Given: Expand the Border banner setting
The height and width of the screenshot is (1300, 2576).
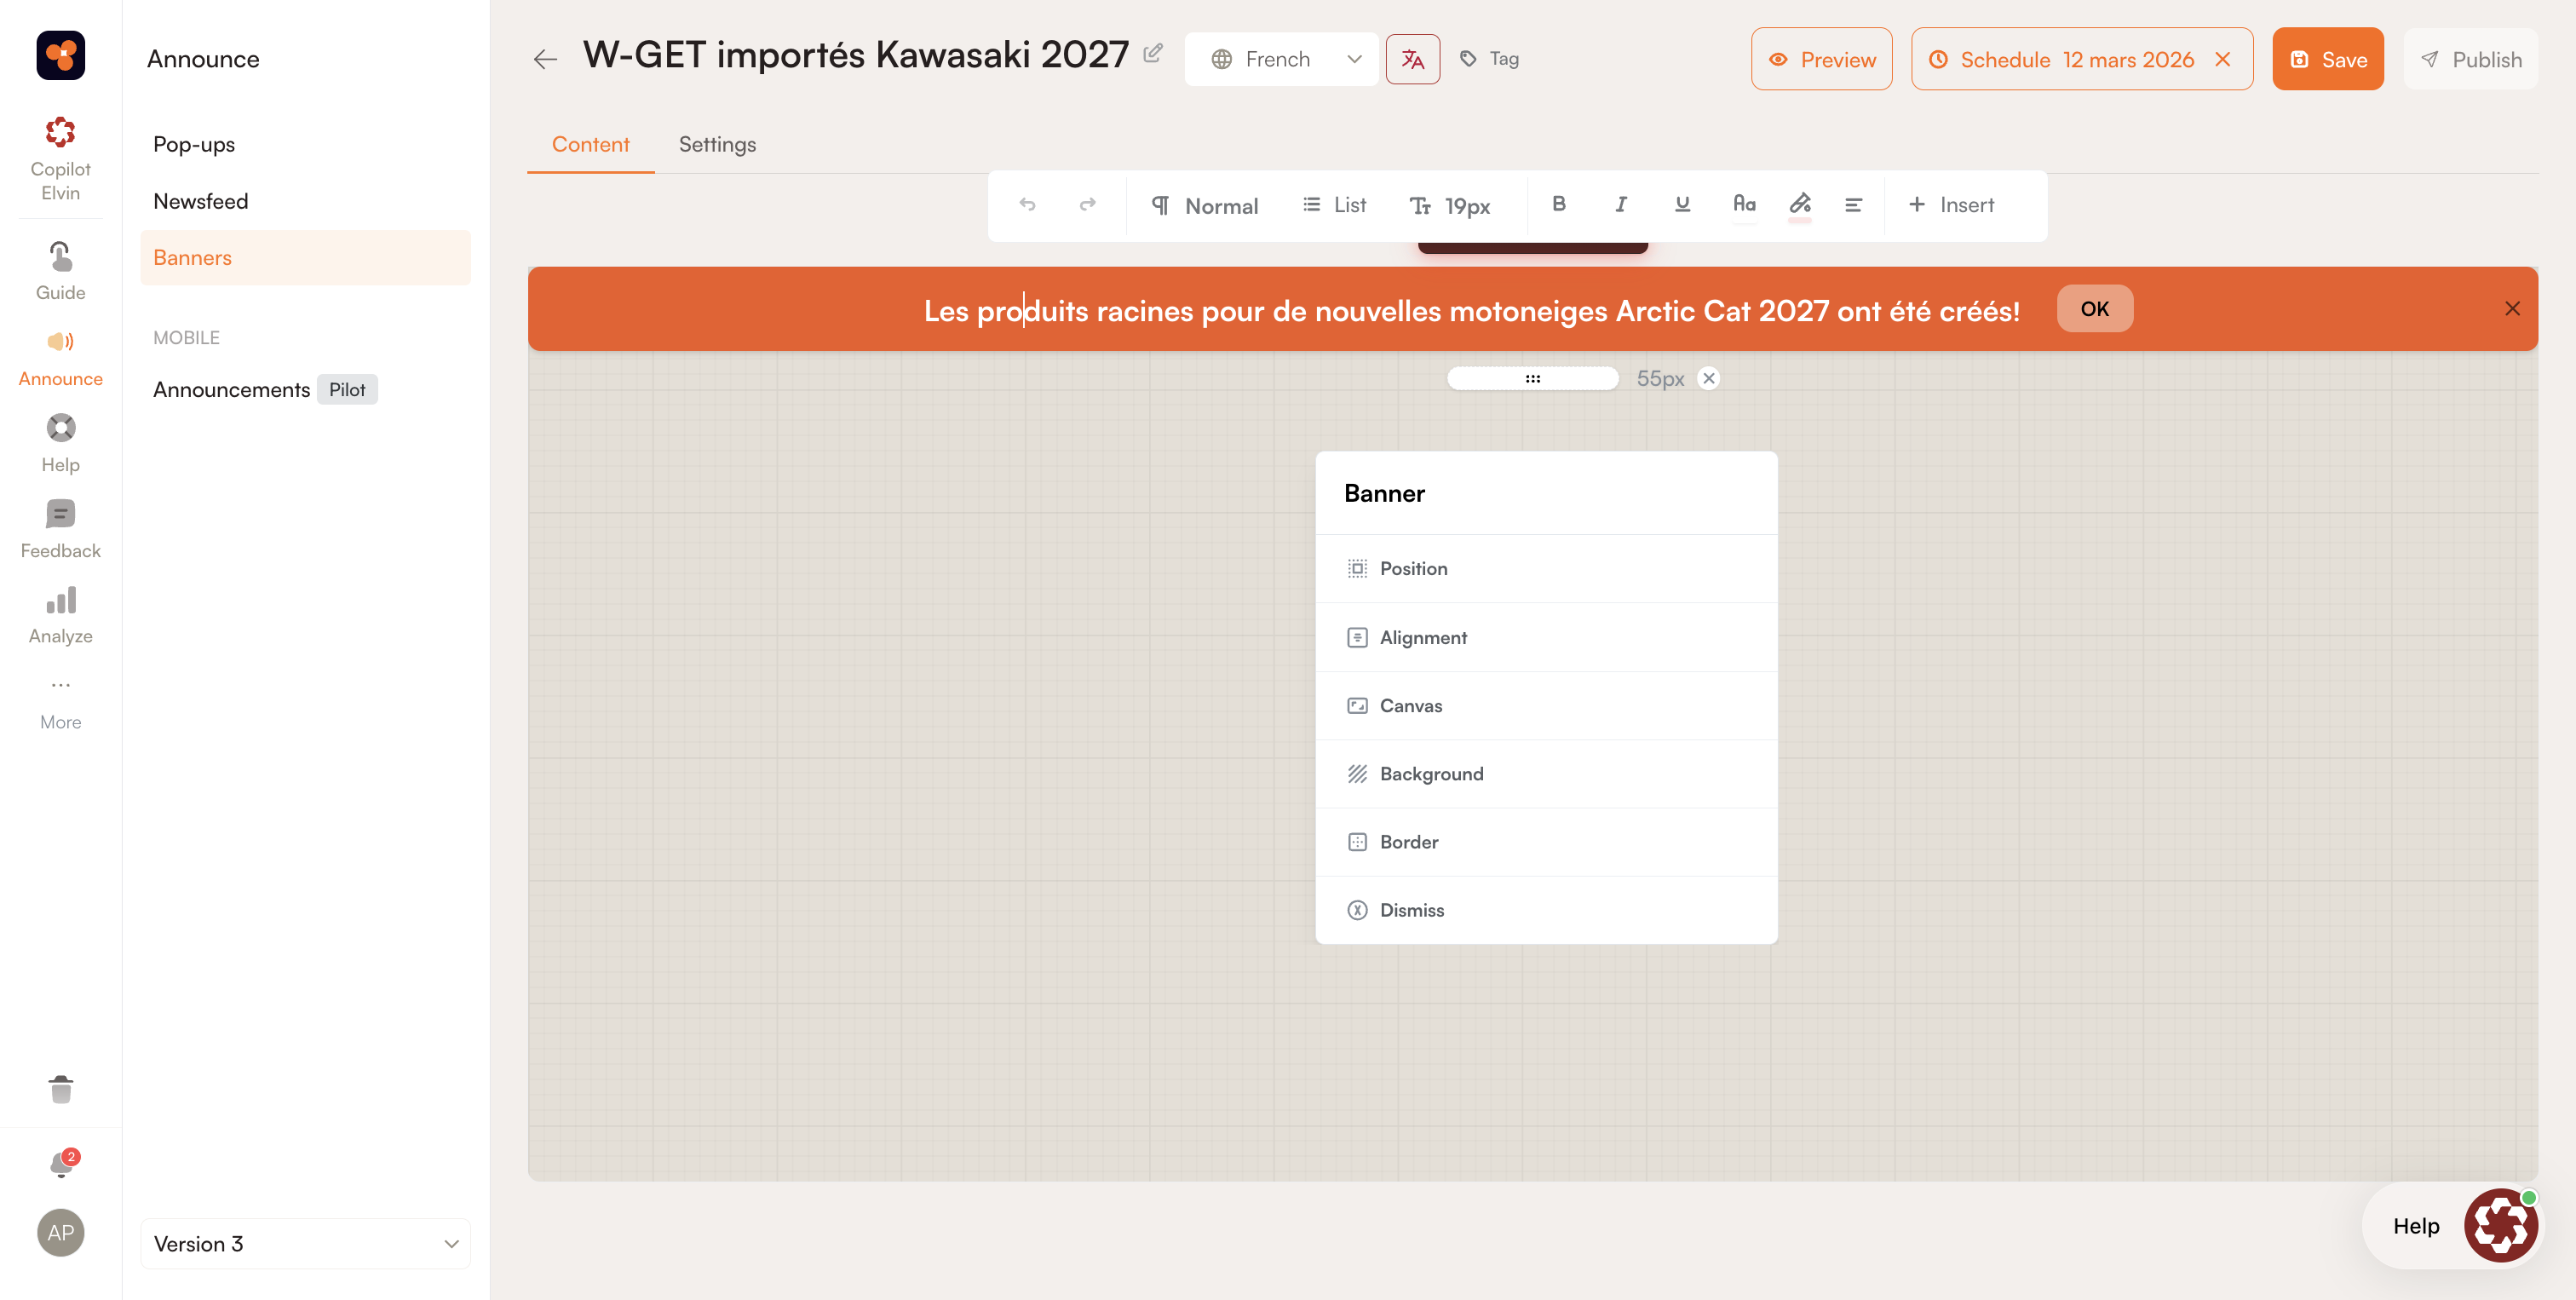Looking at the screenshot, I should 1546,842.
